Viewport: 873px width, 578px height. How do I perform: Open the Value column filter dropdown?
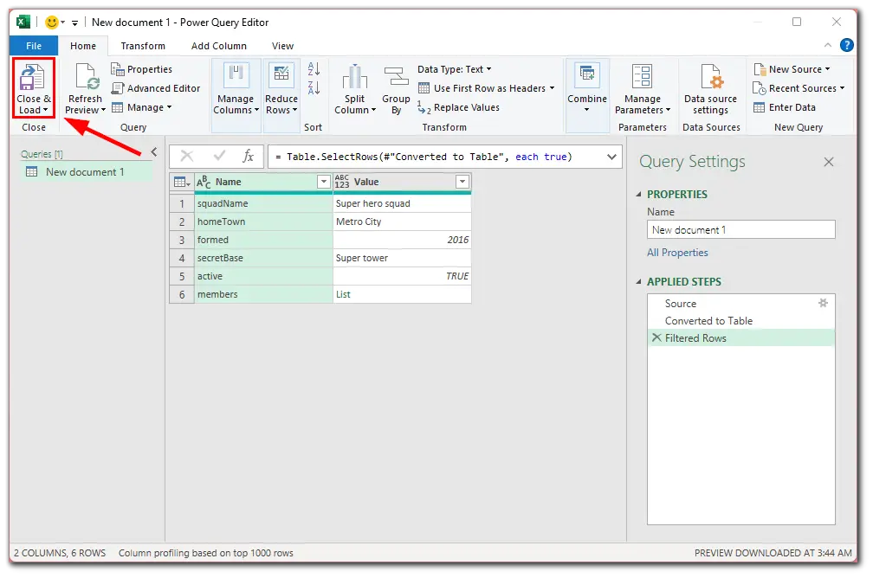coord(462,182)
